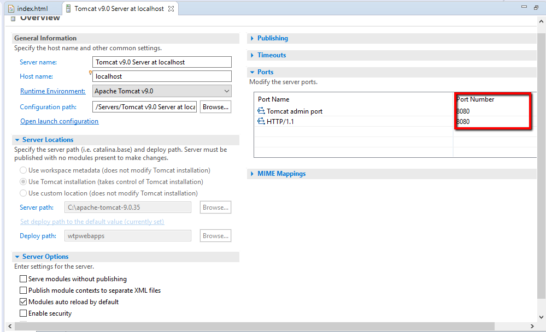This screenshot has height=332, width=546.
Task: Click the Tomcat server tab icon
Action: (x=68, y=9)
